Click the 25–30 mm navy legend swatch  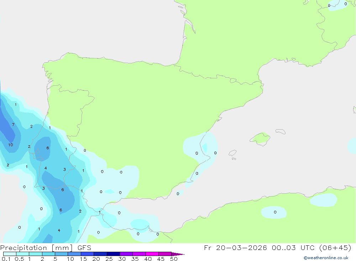113,254
